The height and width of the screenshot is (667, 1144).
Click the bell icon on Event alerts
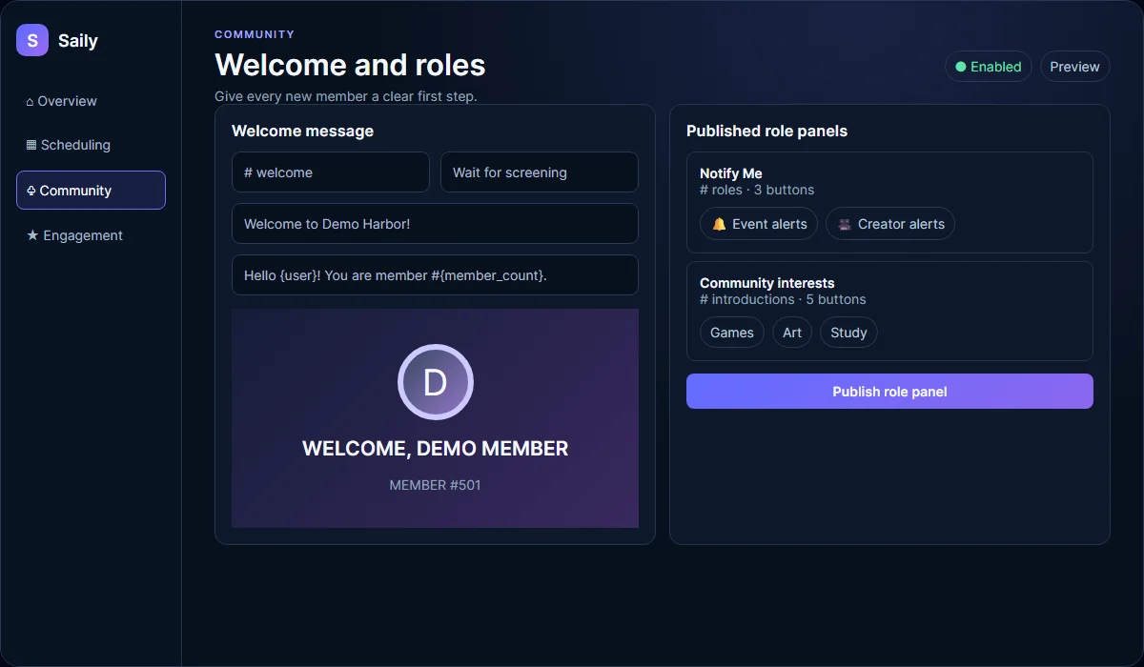(x=720, y=225)
